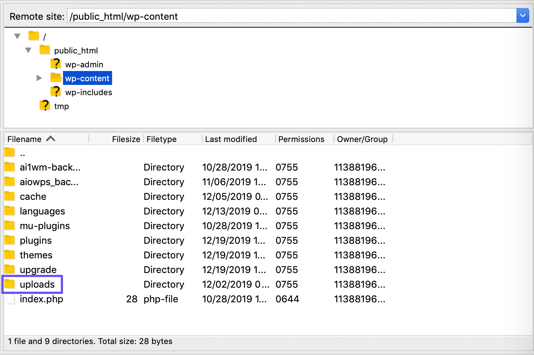
Task: Select the index.php file icon
Action: point(10,299)
